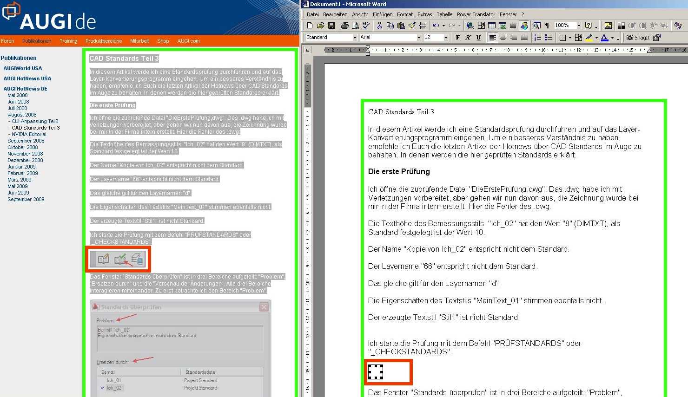The width and height of the screenshot is (688, 397).
Task: Run the ABC spelling check
Action: [x=366, y=26]
